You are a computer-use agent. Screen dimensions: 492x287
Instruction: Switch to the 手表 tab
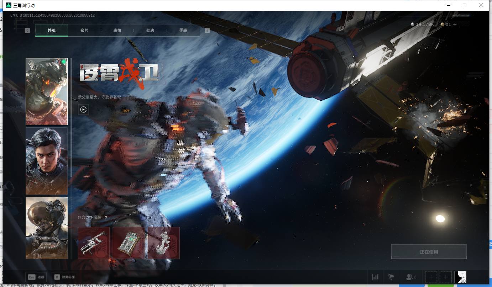[x=183, y=31]
